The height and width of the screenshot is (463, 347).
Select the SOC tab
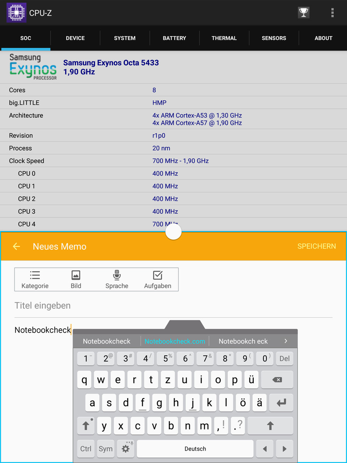click(25, 38)
